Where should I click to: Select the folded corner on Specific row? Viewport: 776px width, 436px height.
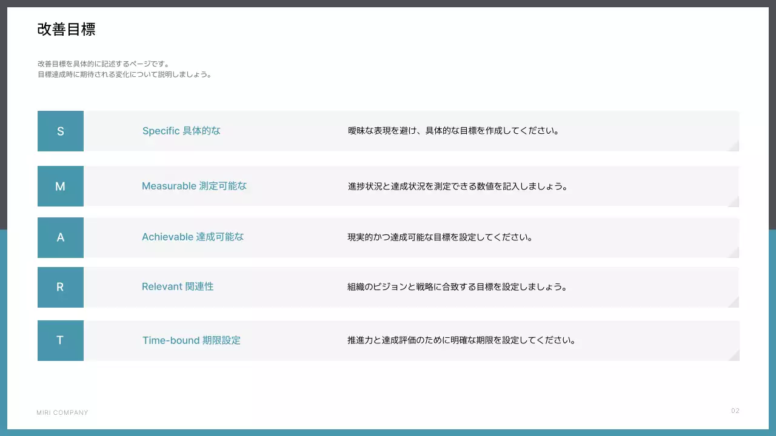tap(735, 147)
